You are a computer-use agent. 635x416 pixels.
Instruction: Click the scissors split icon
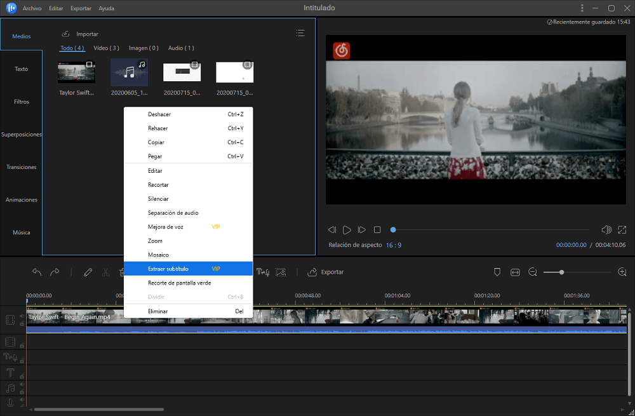[x=105, y=272]
